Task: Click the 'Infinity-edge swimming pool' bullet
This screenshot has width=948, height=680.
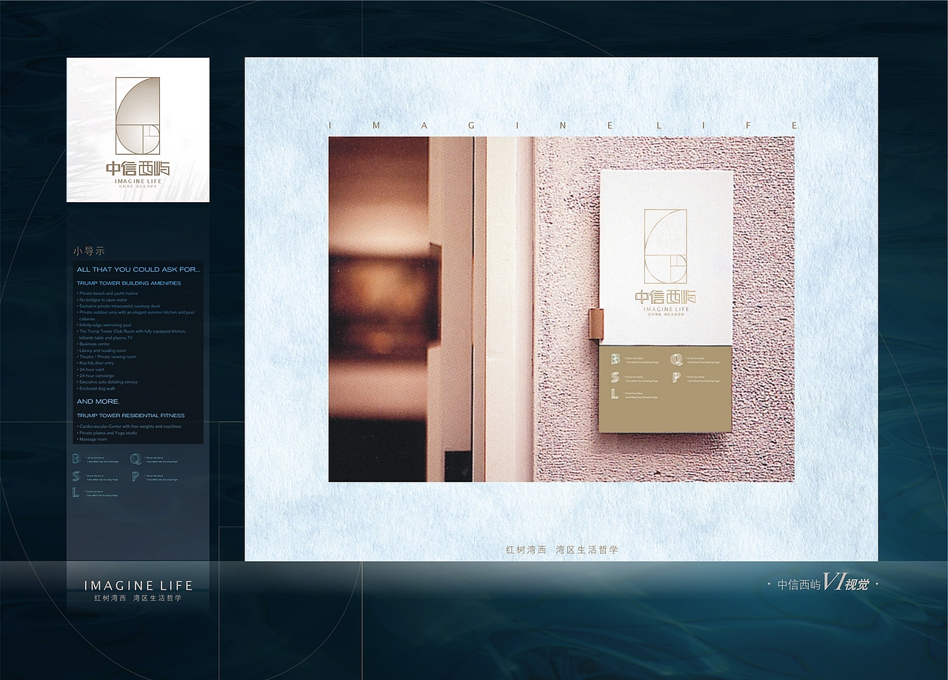Action: (x=104, y=325)
